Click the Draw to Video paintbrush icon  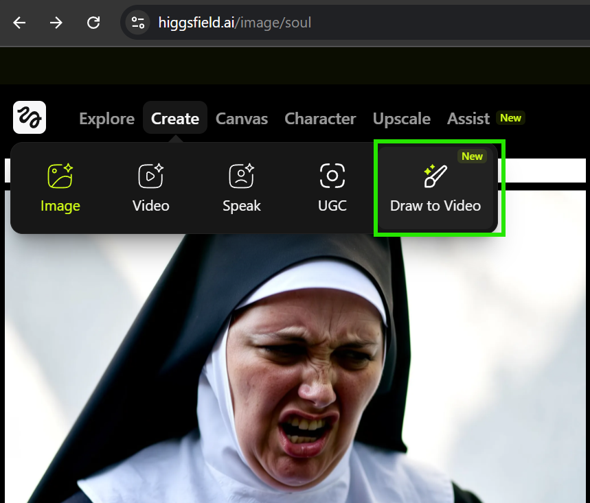tap(435, 176)
